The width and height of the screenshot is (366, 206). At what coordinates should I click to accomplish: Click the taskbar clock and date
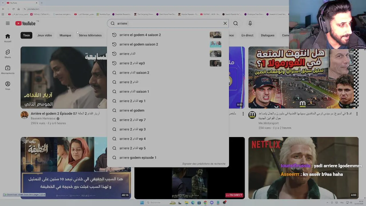click(359, 203)
